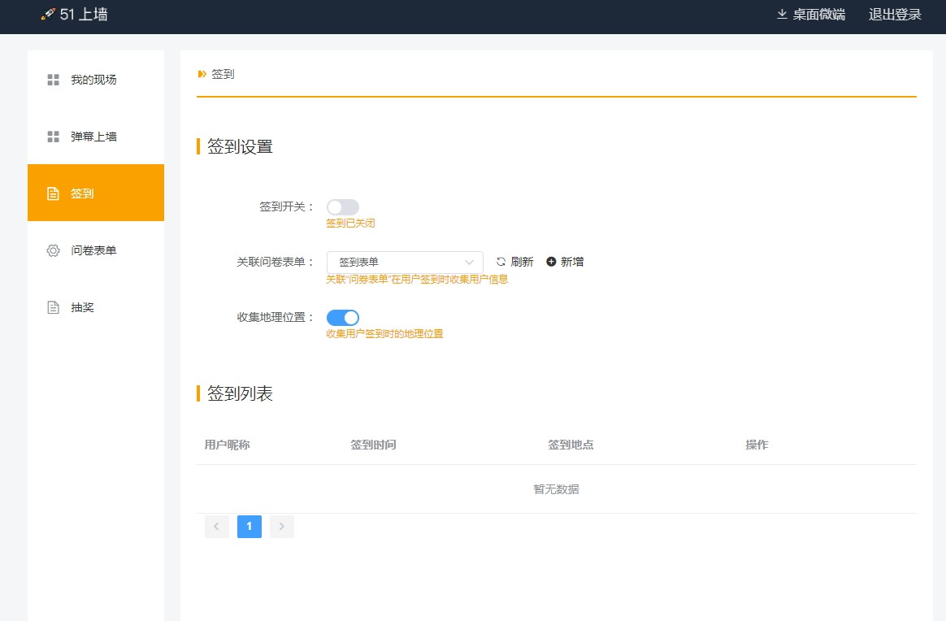
Task: Click the document icon beside 签到 in sidebar
Action: tap(53, 193)
